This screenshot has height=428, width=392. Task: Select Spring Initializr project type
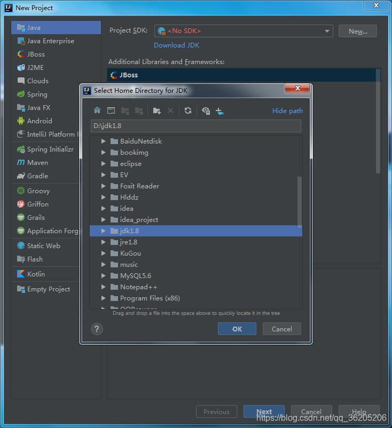[45, 149]
